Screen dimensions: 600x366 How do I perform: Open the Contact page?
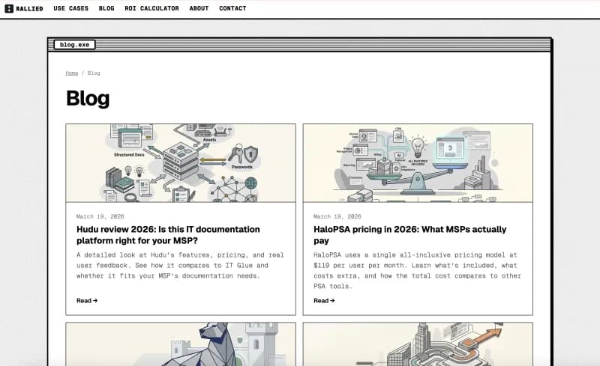point(232,8)
